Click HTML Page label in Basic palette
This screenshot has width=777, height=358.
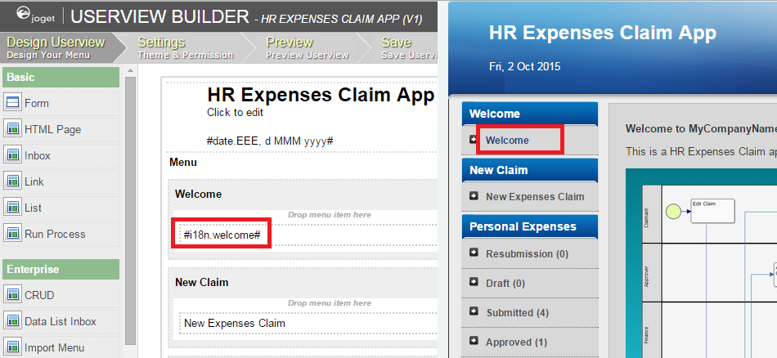[53, 130]
